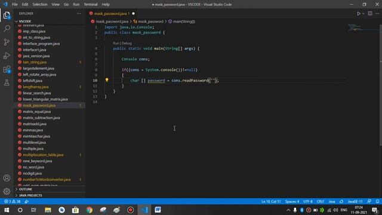Open File Explorer from taskbar

48,210
